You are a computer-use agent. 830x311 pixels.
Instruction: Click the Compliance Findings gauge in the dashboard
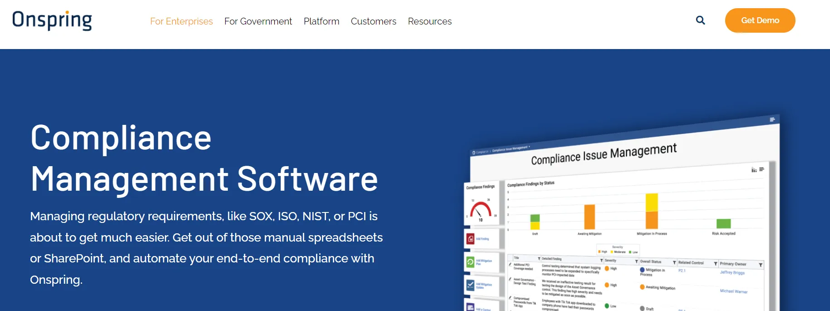click(481, 210)
